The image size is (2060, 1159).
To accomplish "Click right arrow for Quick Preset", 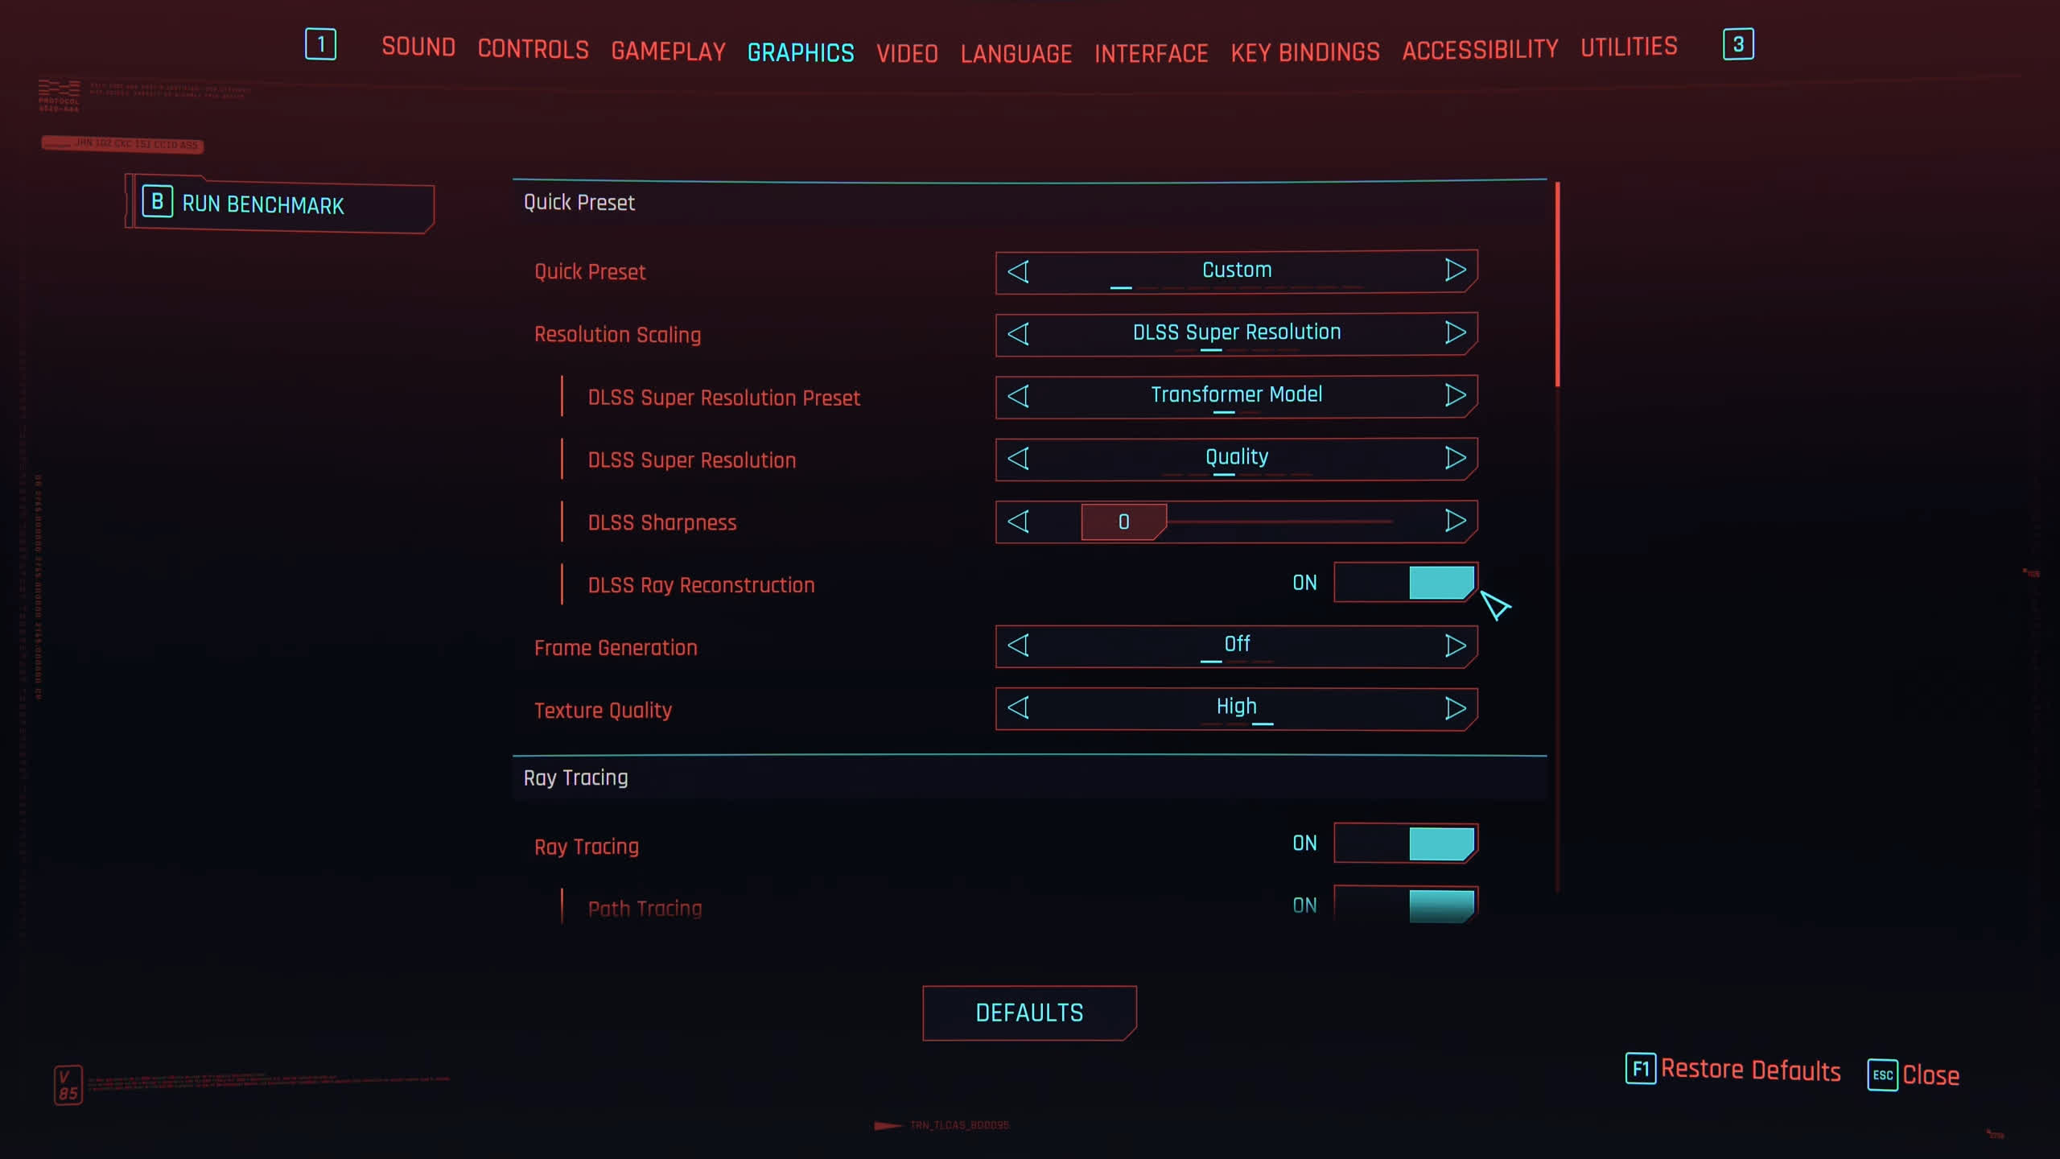I will pyautogui.click(x=1455, y=270).
